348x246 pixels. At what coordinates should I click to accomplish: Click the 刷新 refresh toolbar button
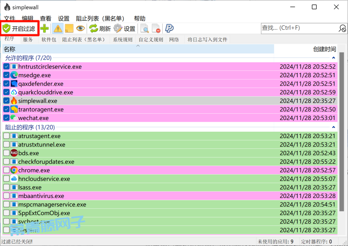pos(100,29)
